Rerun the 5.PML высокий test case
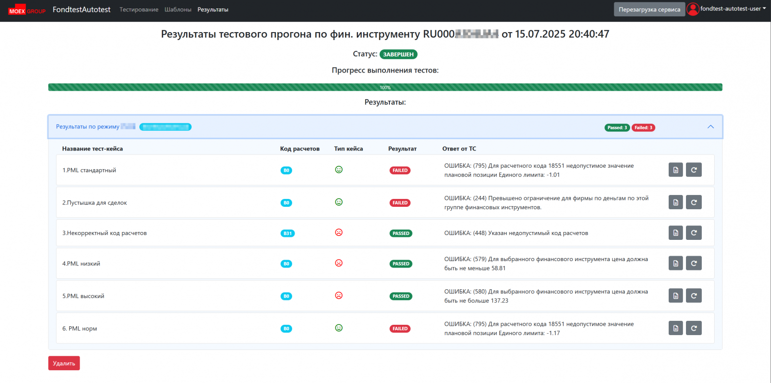Viewport: 771px width, 383px height. click(x=693, y=296)
